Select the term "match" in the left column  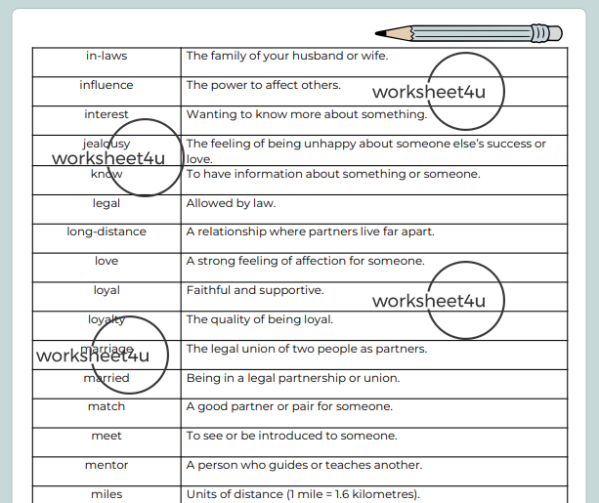coord(107,406)
